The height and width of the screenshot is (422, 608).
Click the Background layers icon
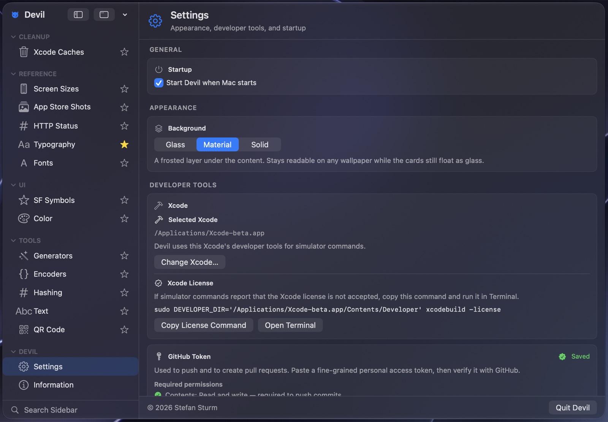pyautogui.click(x=159, y=128)
